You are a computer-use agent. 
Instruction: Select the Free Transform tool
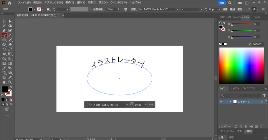10,54
